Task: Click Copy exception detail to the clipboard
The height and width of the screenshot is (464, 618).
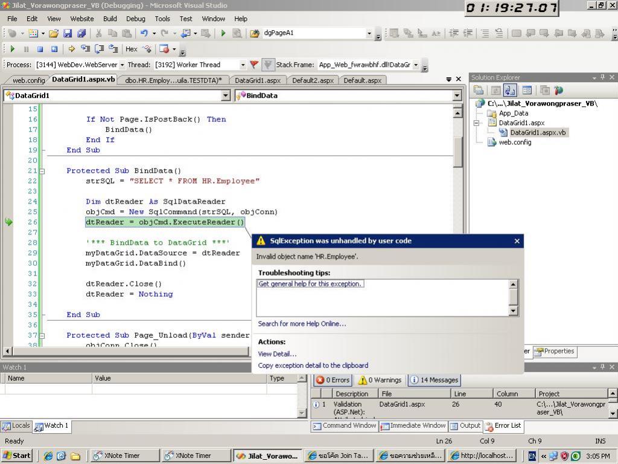Action: (x=313, y=366)
